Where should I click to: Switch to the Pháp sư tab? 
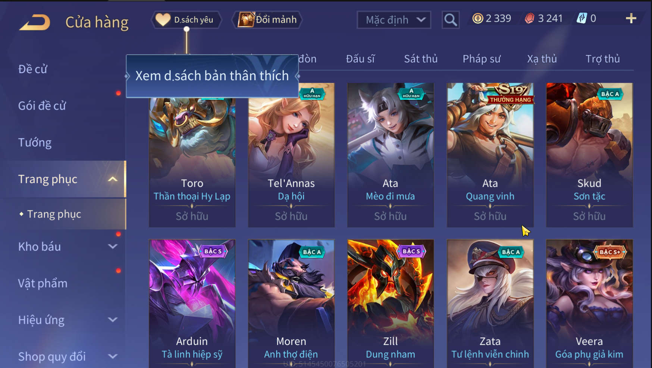(x=482, y=59)
